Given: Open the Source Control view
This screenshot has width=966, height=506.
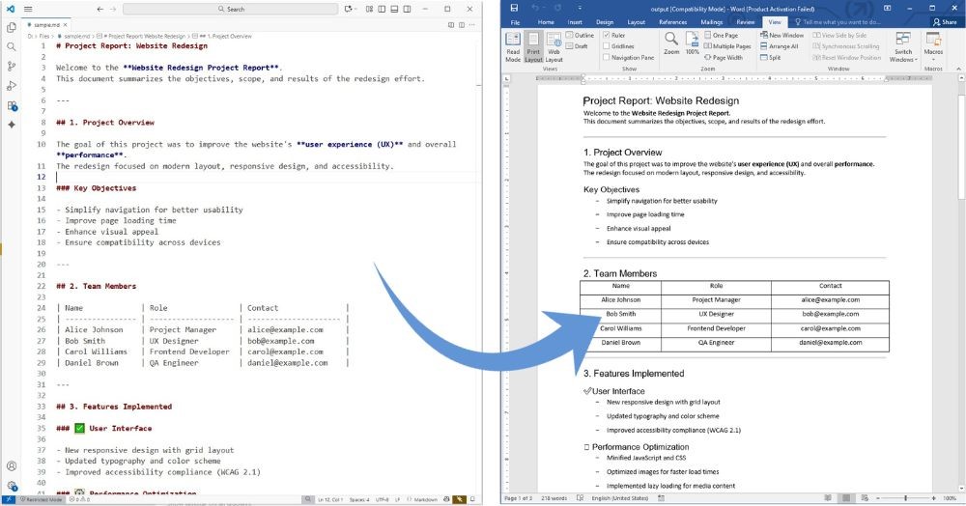Looking at the screenshot, I should [x=12, y=67].
